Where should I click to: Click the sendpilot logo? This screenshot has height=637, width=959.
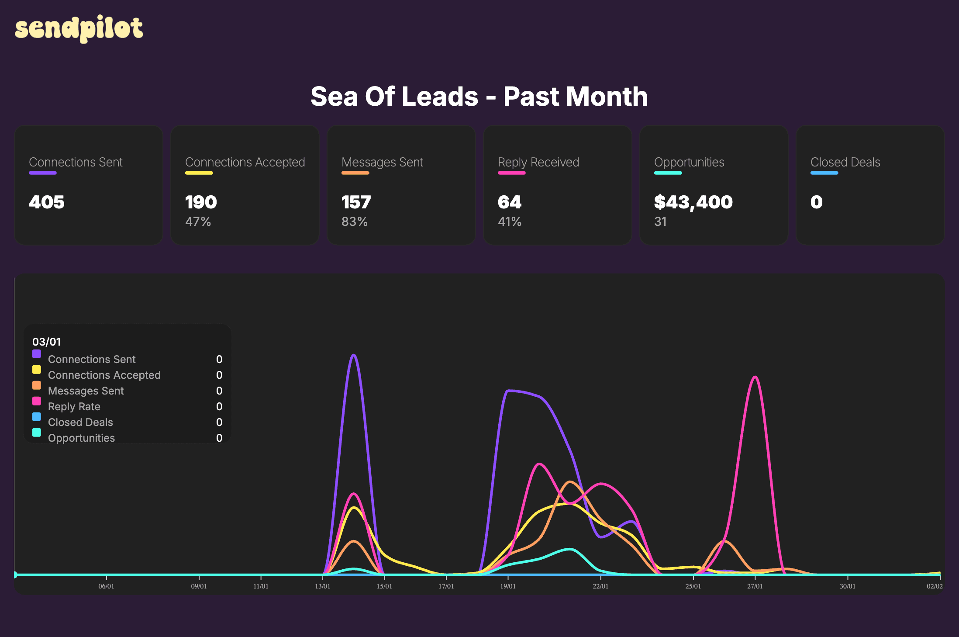click(79, 28)
